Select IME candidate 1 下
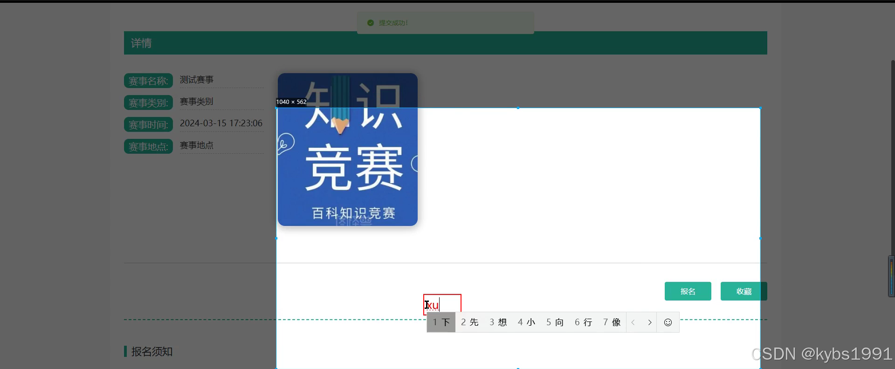Screen dimensions: 895x369 tap(441, 322)
